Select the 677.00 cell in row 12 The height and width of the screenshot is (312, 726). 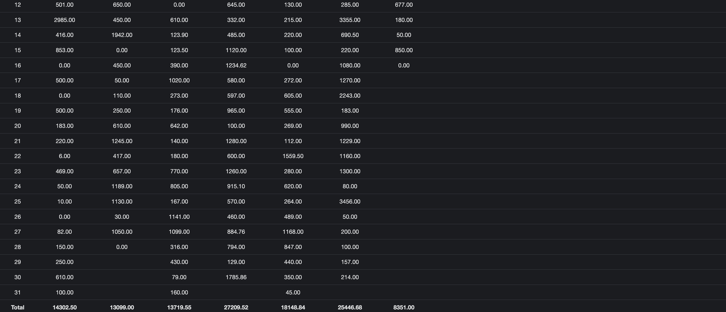pos(404,5)
